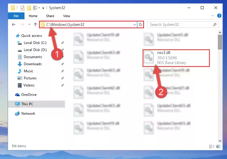Click the pin icon next to Videos
Viewport: 227px width, 159px height.
(62, 85)
